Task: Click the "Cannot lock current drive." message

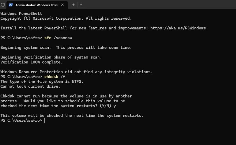Action: click(x=30, y=86)
